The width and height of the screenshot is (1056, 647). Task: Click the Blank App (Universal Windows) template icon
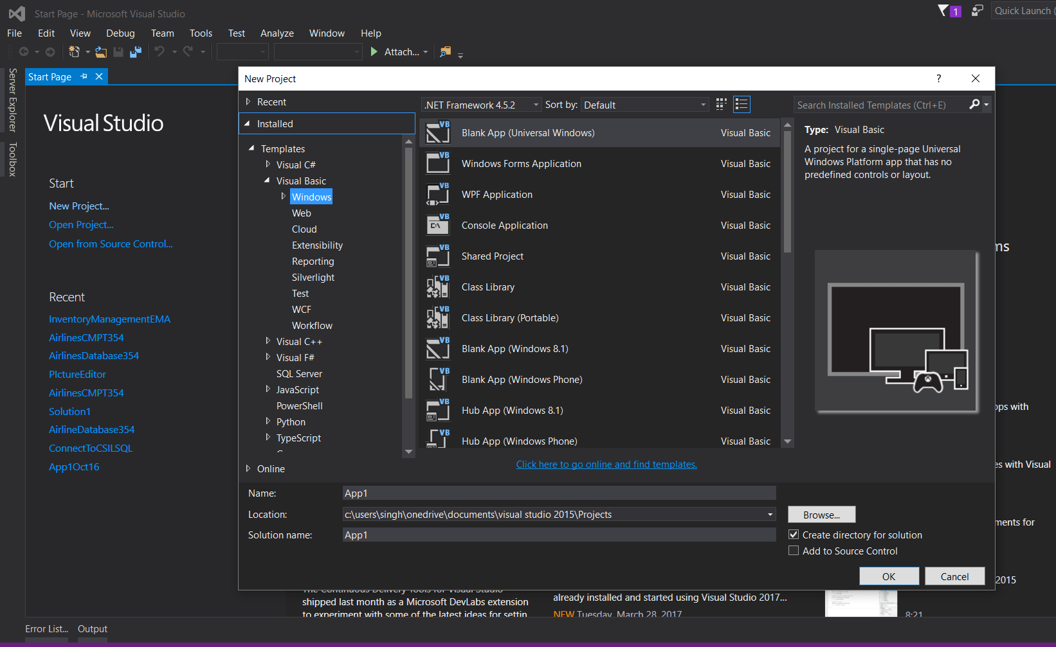pos(438,132)
